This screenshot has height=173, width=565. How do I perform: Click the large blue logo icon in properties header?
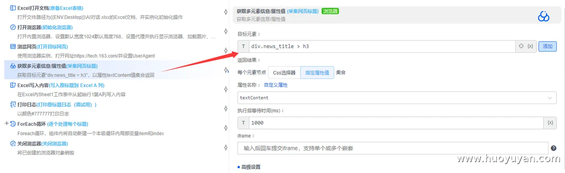544,16
